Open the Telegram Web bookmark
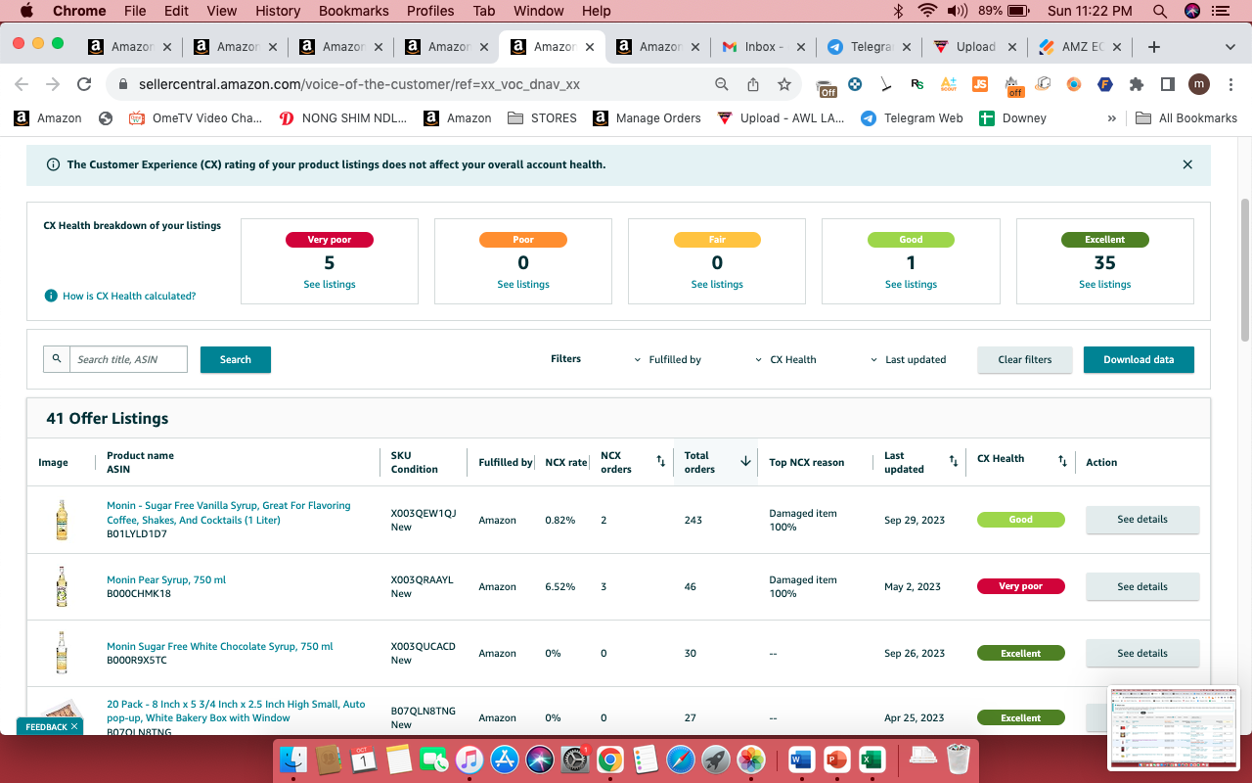 (x=912, y=118)
